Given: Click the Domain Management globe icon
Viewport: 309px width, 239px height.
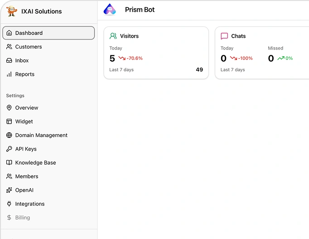Looking at the screenshot, I should pyautogui.click(x=9, y=135).
